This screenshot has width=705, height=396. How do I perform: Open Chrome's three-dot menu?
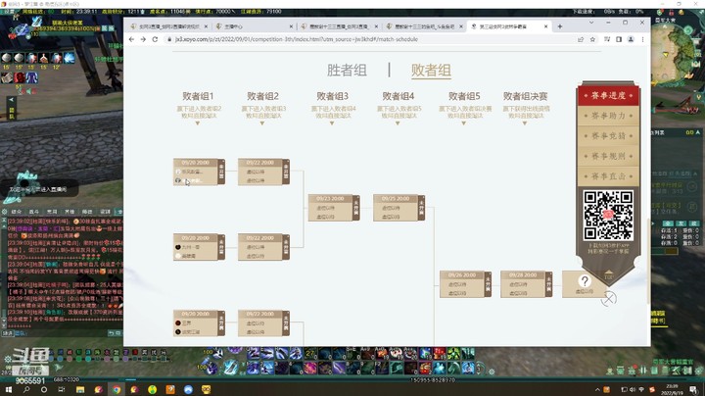pyautogui.click(x=642, y=39)
